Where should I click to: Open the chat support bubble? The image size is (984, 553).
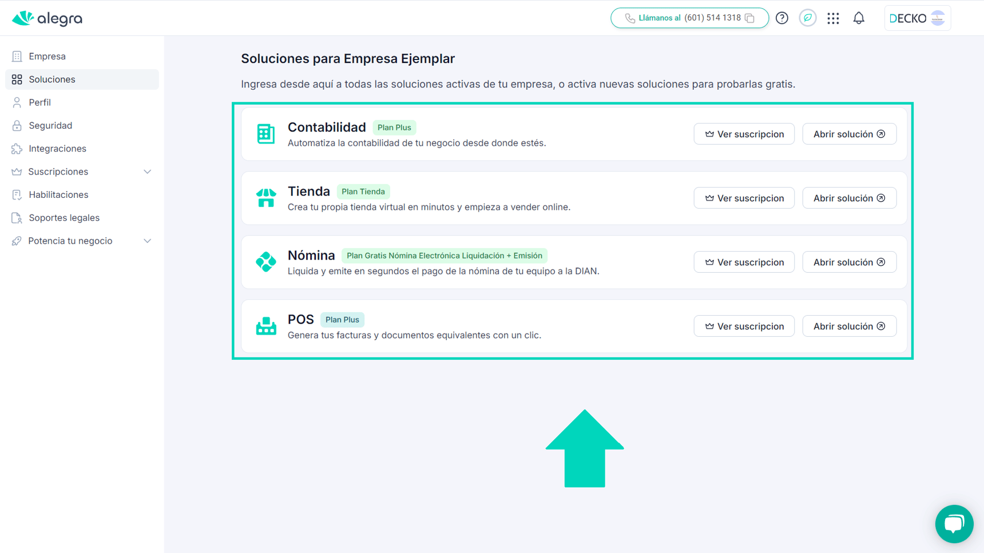tap(954, 524)
